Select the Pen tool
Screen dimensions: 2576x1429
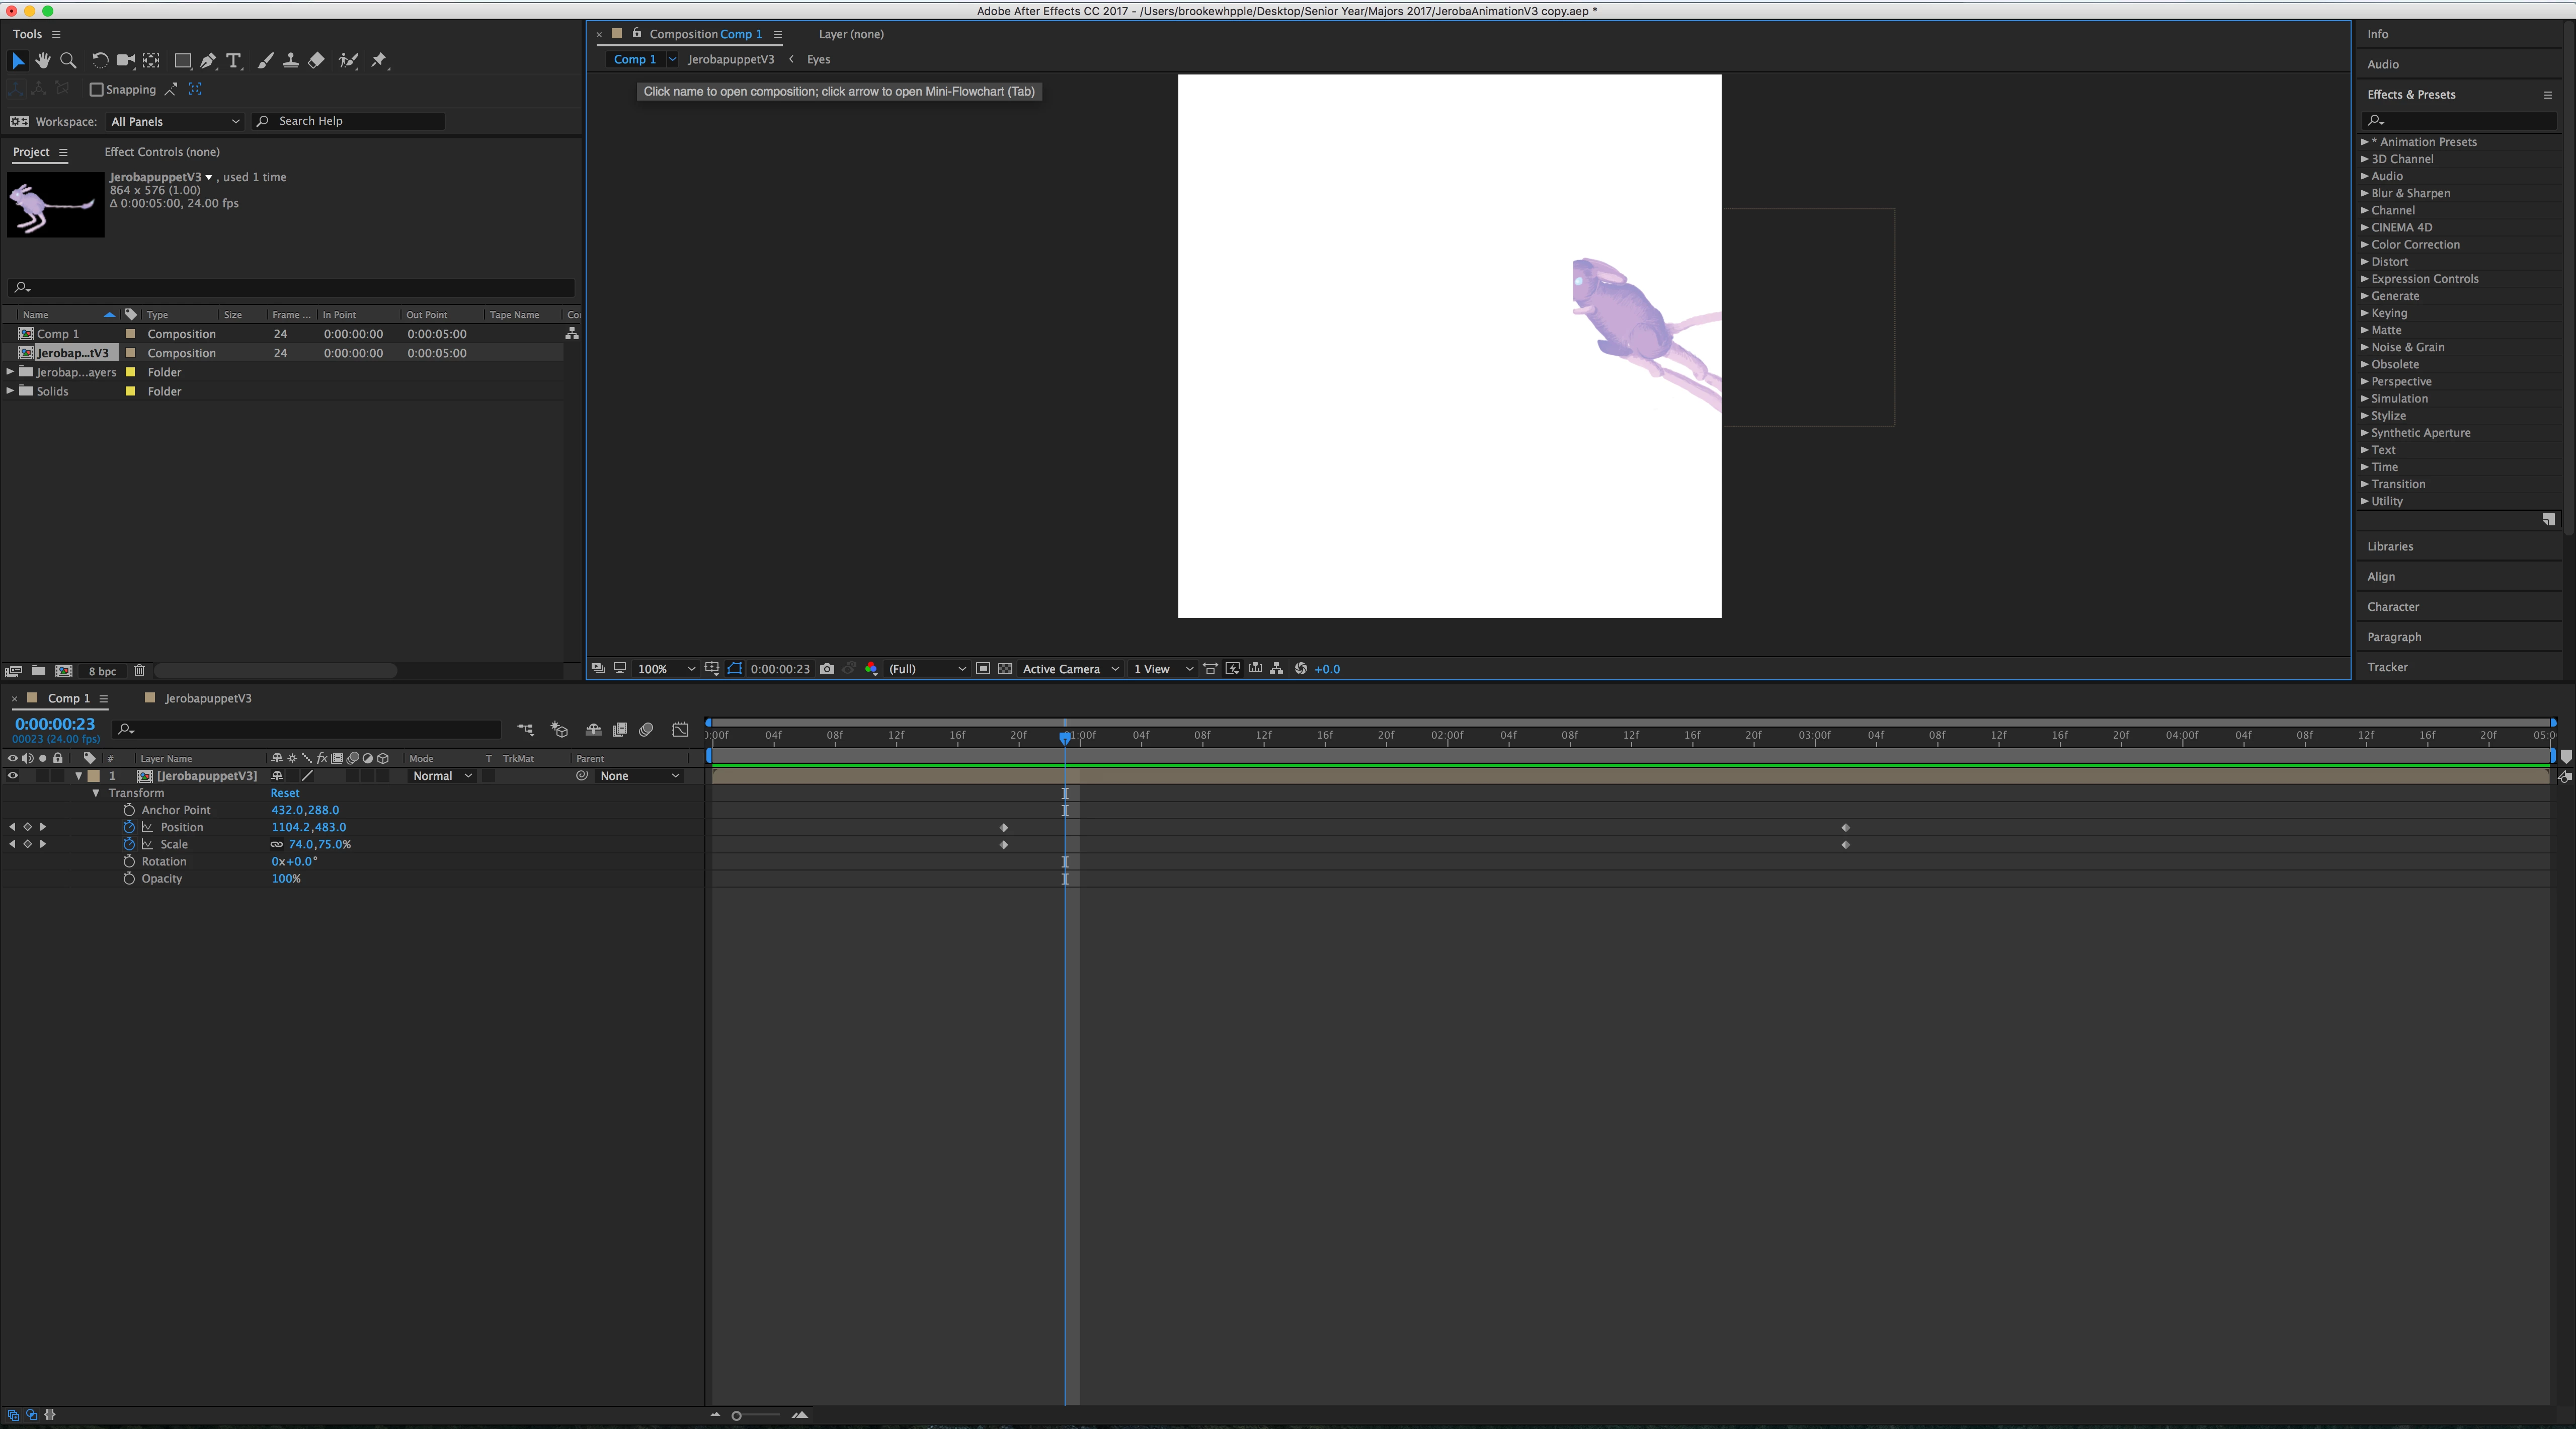coord(208,61)
